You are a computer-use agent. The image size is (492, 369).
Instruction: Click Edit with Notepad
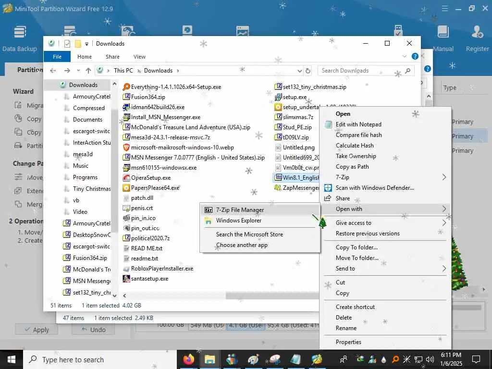(x=385, y=124)
